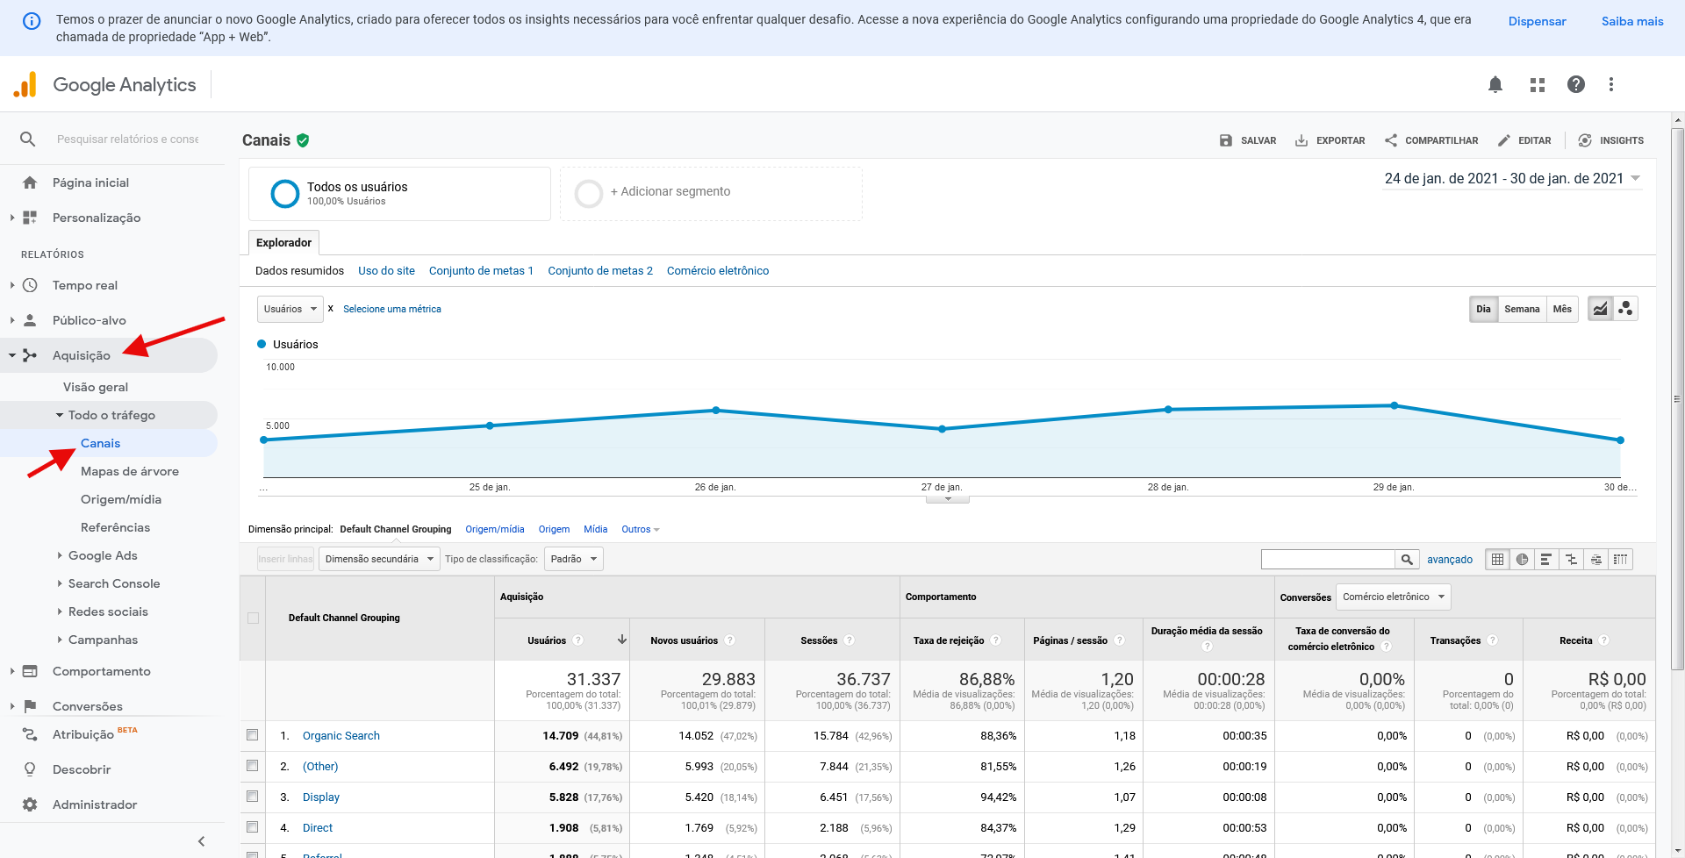Select the comparison view icon

pyautogui.click(x=1571, y=559)
